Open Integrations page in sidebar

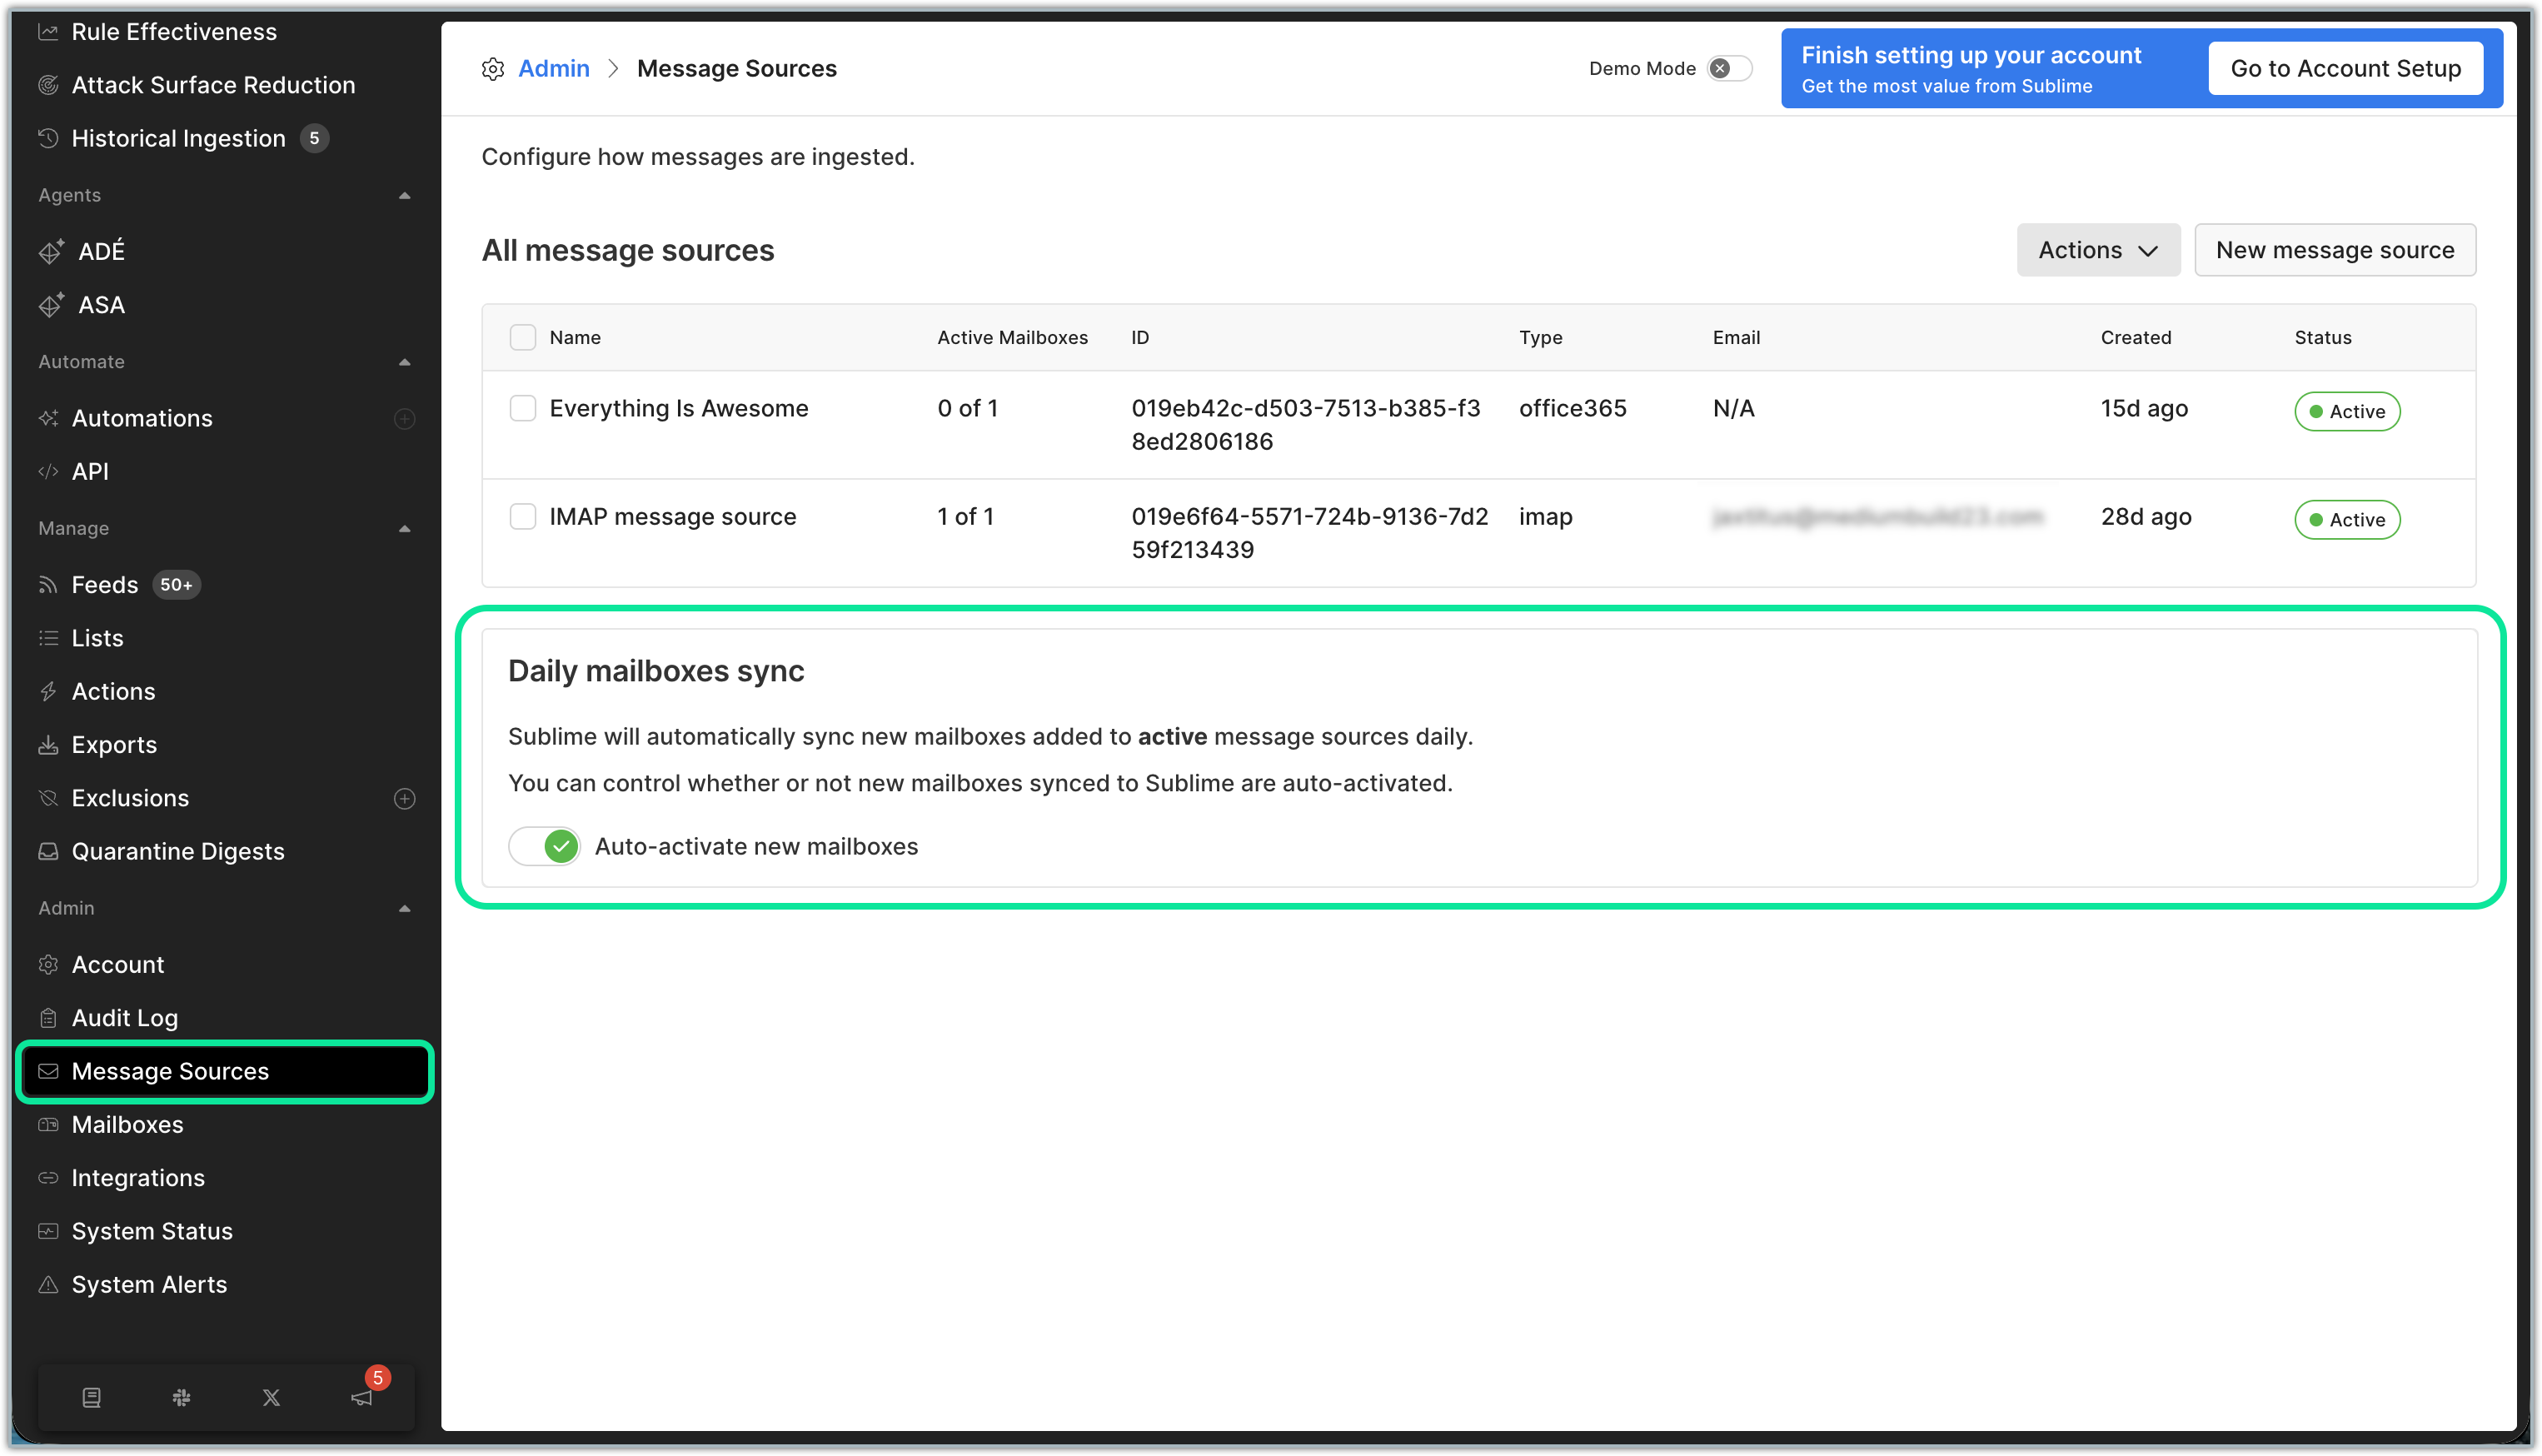(138, 1178)
